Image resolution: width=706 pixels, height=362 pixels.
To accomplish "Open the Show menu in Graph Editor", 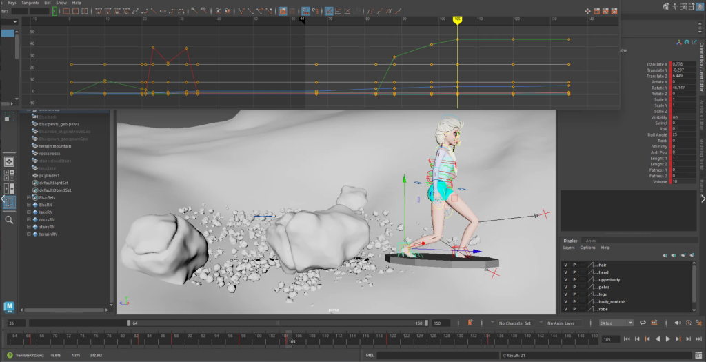I will point(61,3).
